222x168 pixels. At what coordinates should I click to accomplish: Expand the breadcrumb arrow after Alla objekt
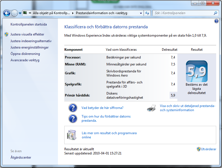(73, 13)
